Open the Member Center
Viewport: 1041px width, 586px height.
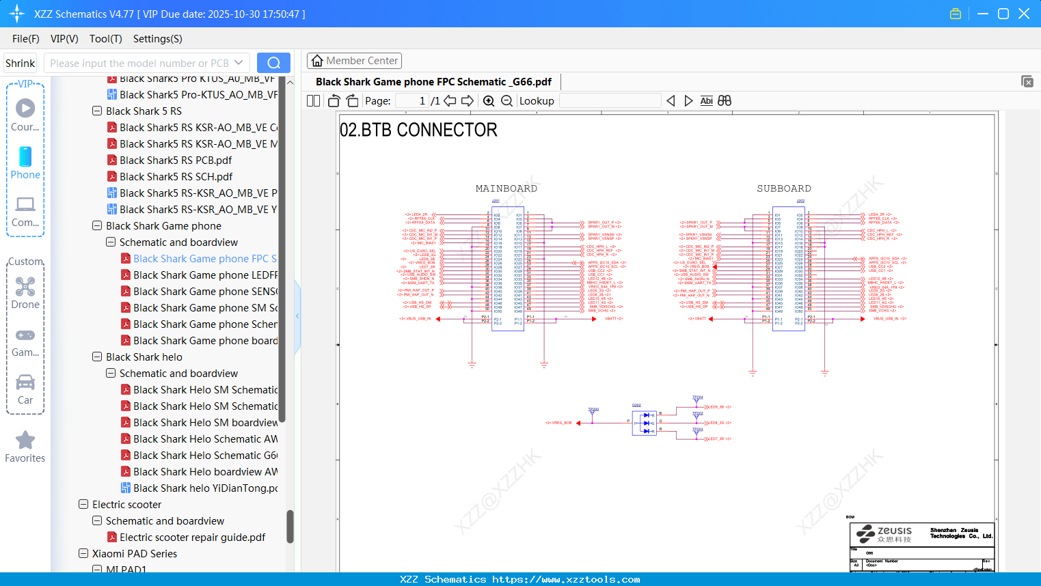tap(354, 61)
